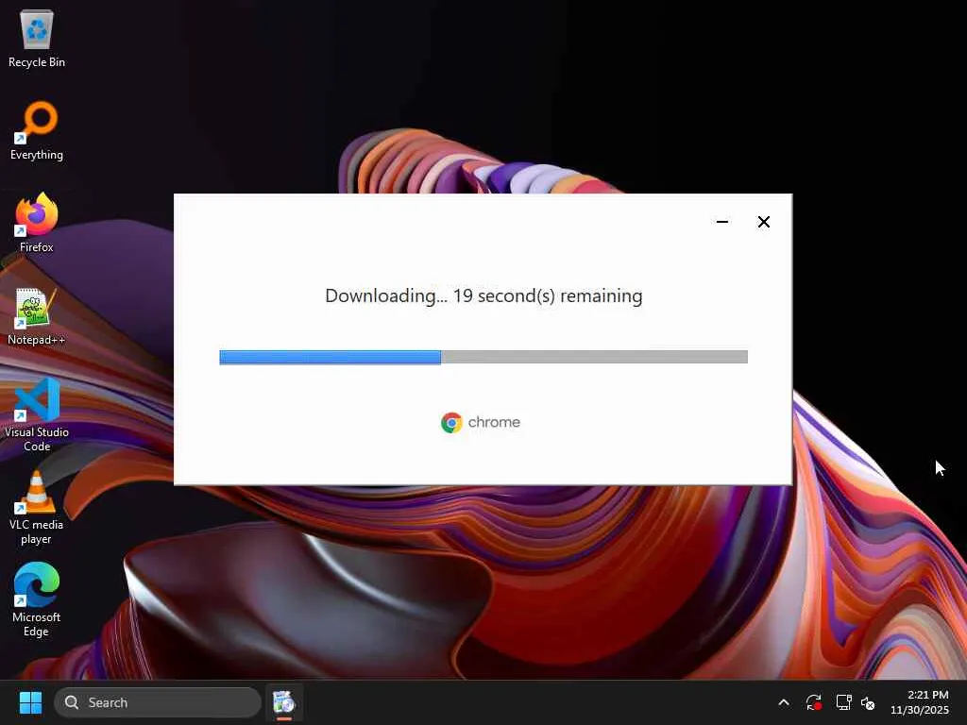Open the sync update tray icon
The width and height of the screenshot is (967, 725).
[x=813, y=702]
